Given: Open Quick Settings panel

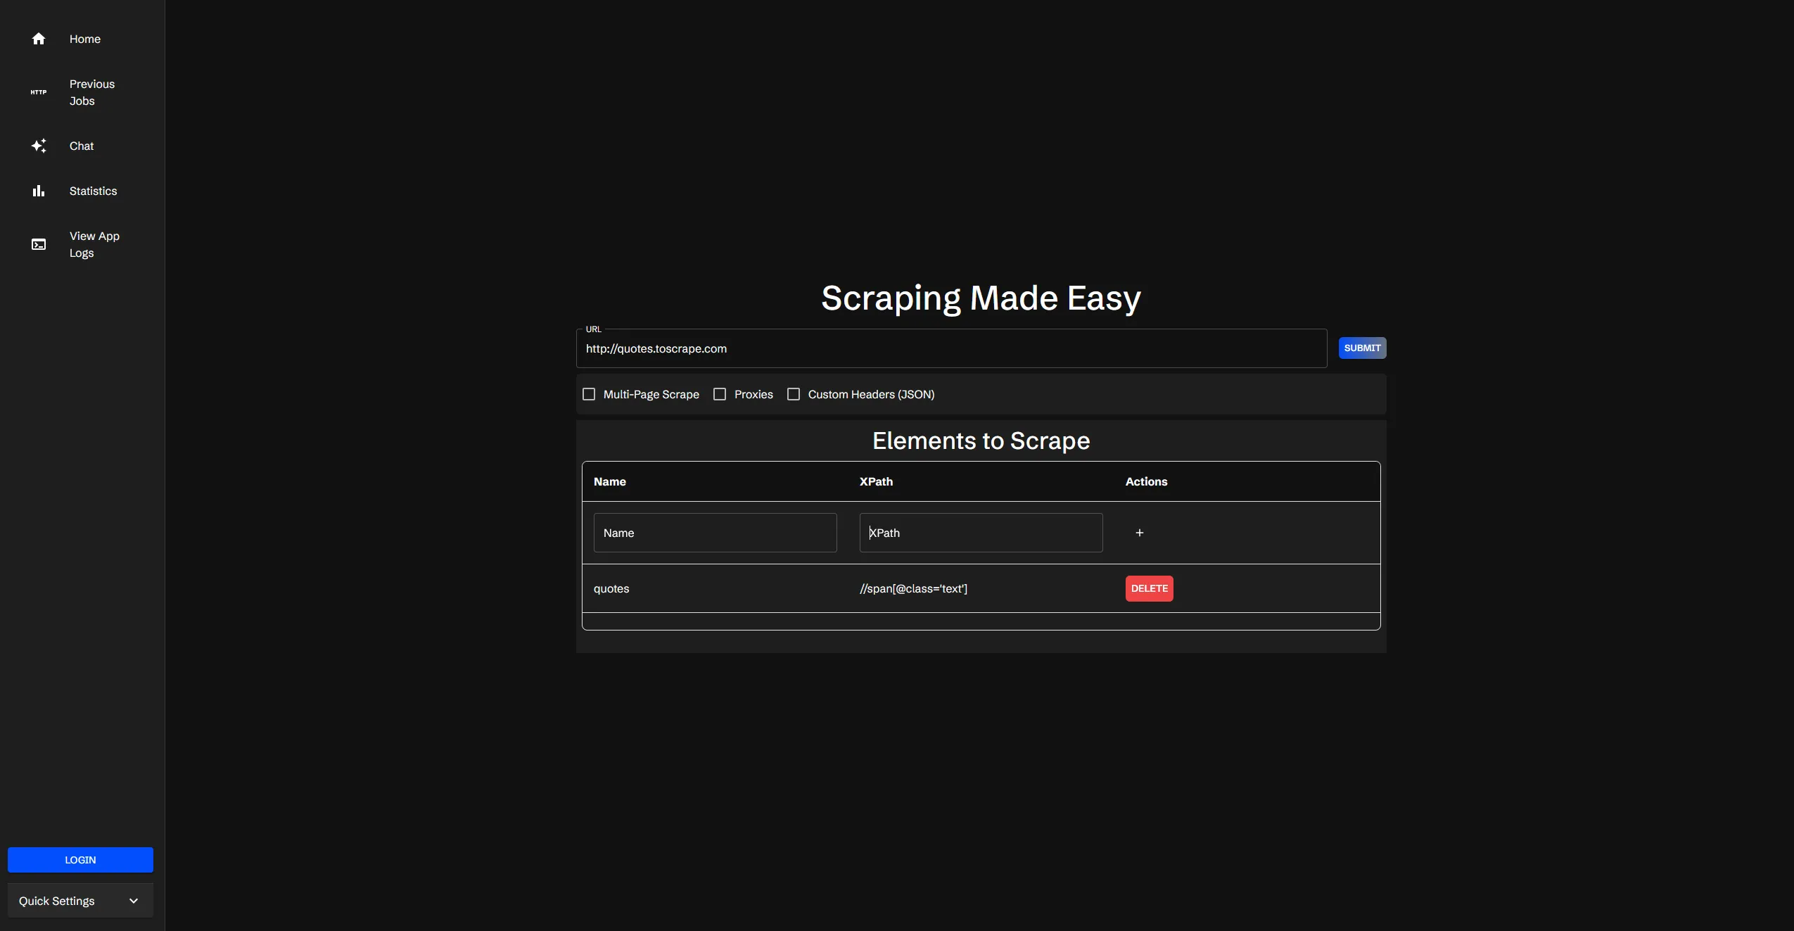Looking at the screenshot, I should pyautogui.click(x=79, y=900).
